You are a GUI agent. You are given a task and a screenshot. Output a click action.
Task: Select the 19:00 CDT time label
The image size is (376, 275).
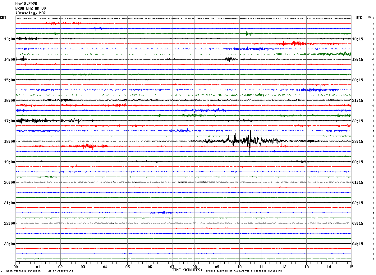(9, 162)
